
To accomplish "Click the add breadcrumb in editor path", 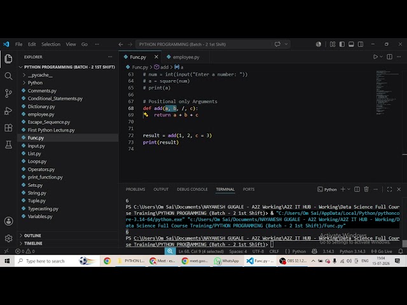I will [x=162, y=67].
